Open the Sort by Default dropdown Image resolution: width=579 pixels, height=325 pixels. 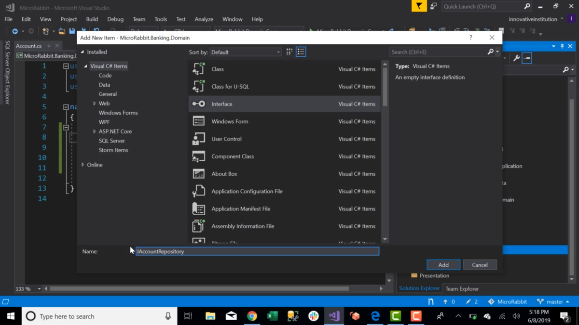246,52
